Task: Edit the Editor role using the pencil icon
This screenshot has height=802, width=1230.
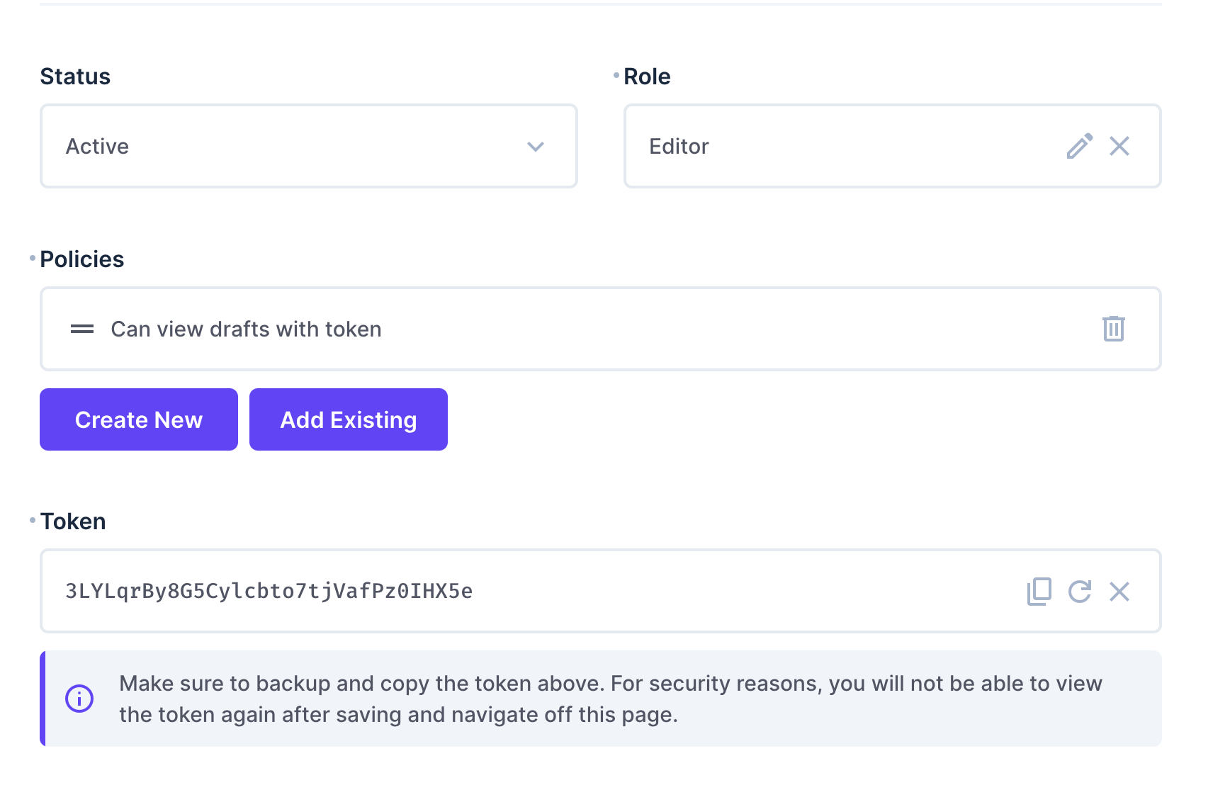Action: [x=1080, y=146]
